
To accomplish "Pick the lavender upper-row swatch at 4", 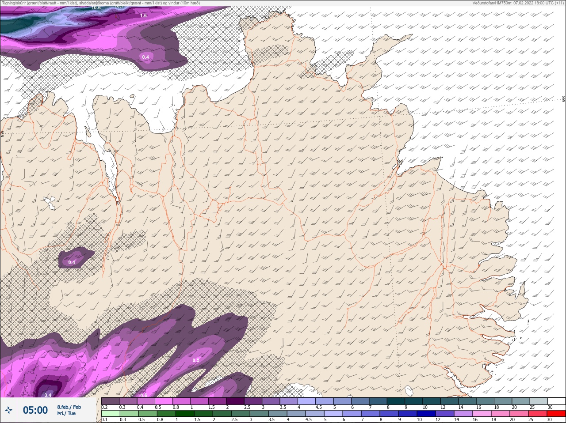I will 307,401.
